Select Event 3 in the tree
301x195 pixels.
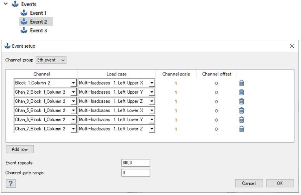(x=38, y=31)
